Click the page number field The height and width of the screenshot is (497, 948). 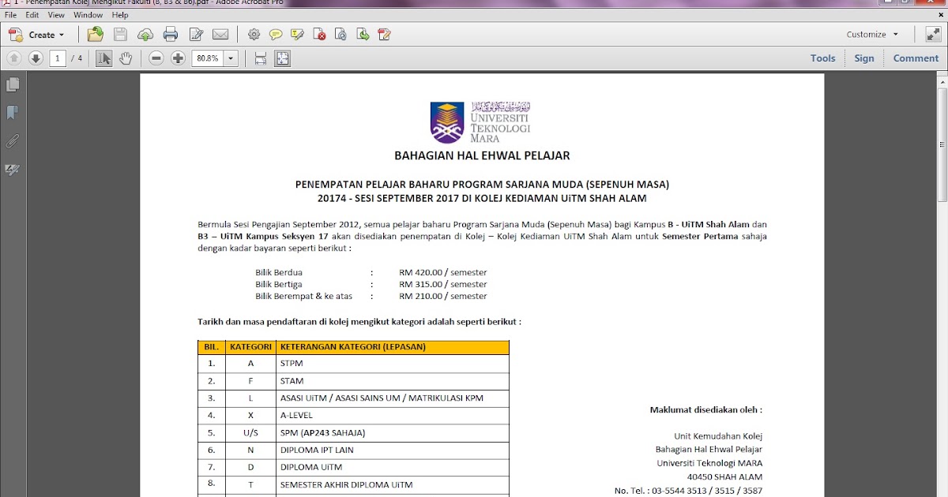click(x=58, y=58)
